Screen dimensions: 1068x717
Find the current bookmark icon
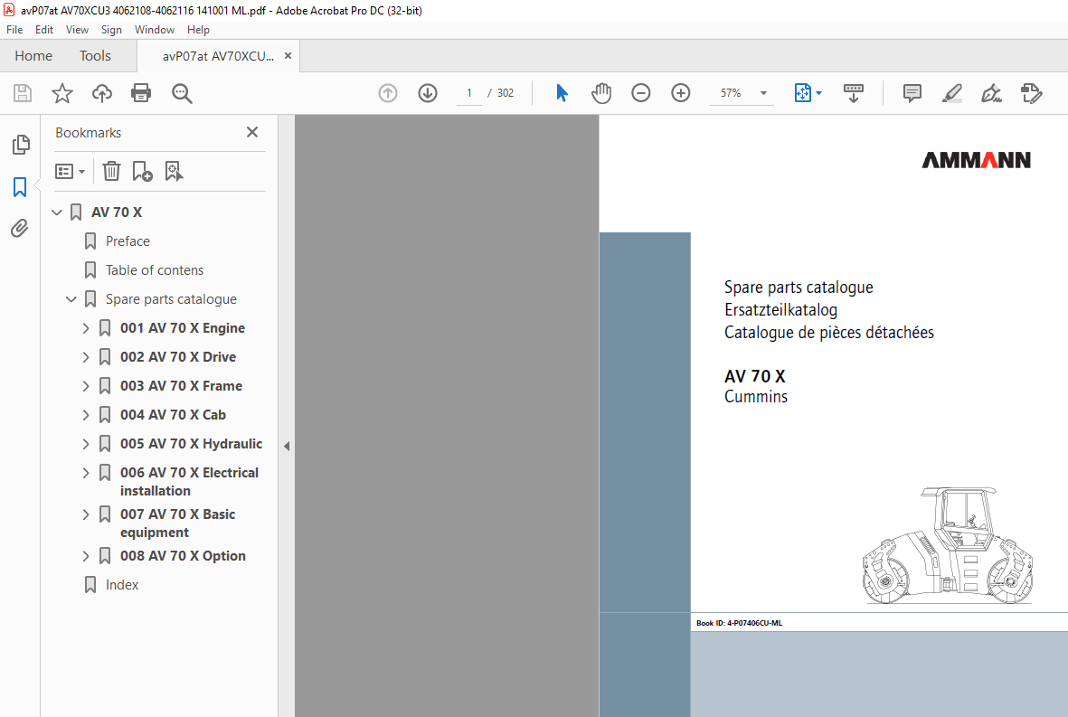174,171
